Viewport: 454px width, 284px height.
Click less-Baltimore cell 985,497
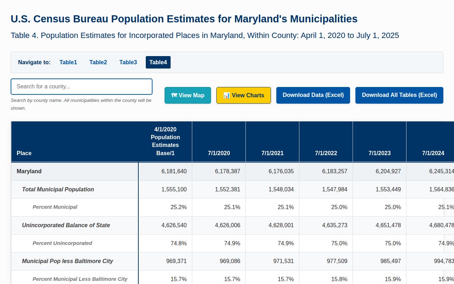[x=380, y=261]
